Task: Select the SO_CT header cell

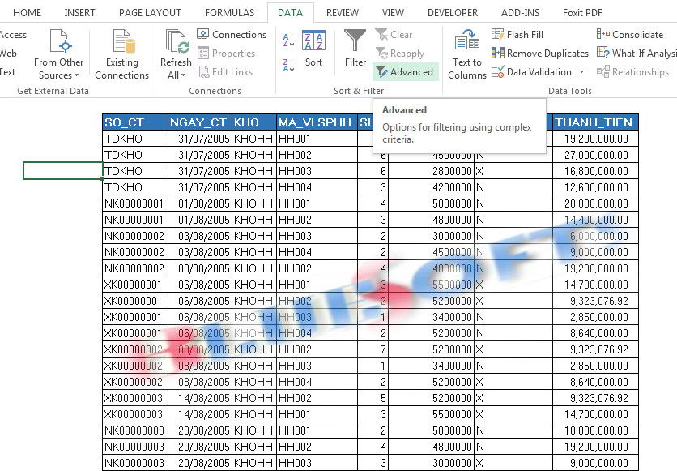Action: (135, 122)
